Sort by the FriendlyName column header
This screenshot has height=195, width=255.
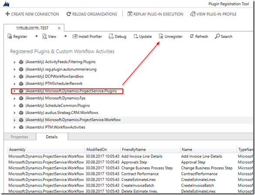coord(150,149)
